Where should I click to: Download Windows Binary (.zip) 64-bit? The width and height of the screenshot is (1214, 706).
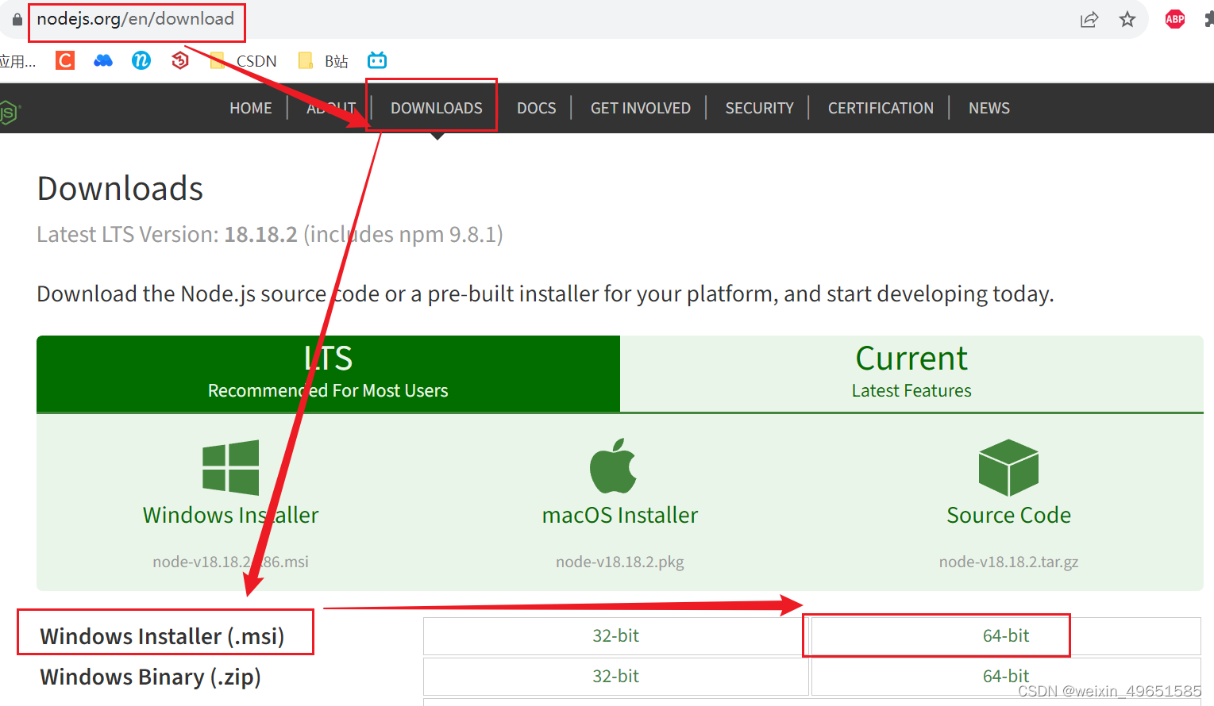[x=1006, y=676]
